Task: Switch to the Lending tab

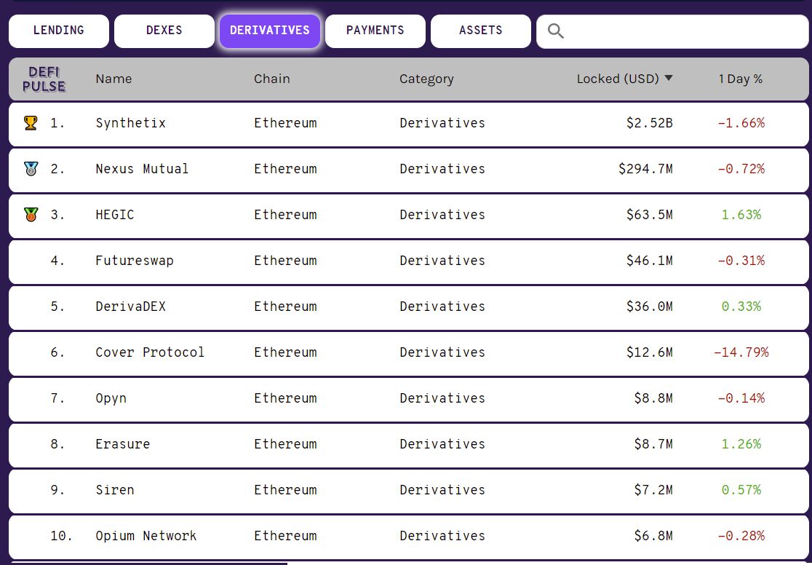Action: tap(59, 31)
